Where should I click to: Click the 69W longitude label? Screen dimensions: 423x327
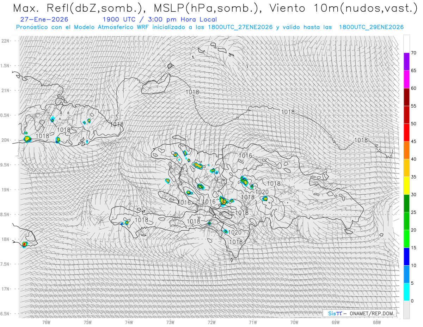[x=336, y=322]
